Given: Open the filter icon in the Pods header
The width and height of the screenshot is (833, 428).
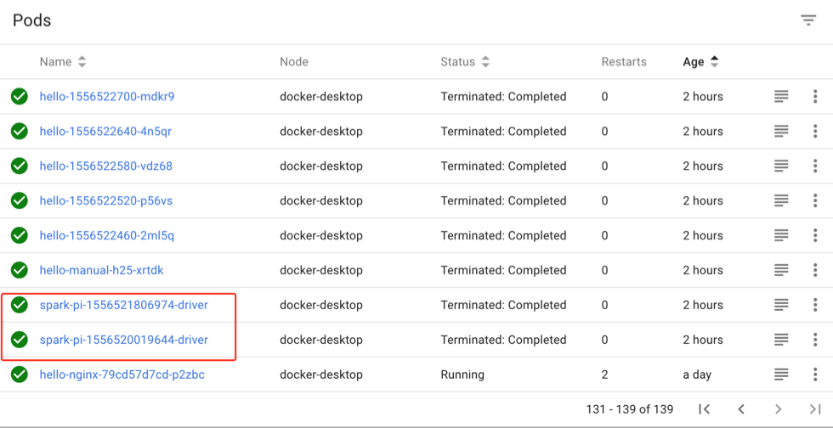Looking at the screenshot, I should pos(808,20).
